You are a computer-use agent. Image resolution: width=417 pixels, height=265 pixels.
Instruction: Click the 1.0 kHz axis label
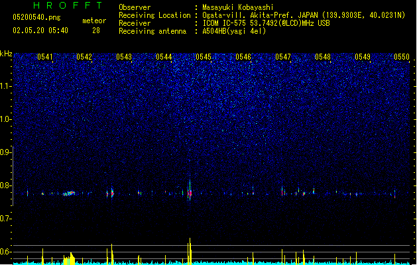(x=5, y=119)
